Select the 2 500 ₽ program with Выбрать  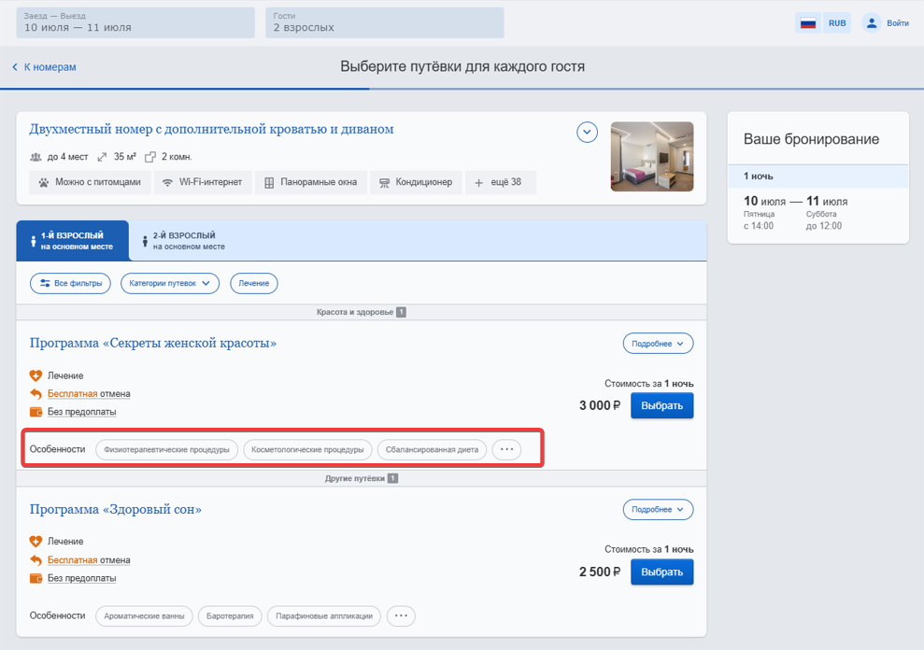pos(661,572)
